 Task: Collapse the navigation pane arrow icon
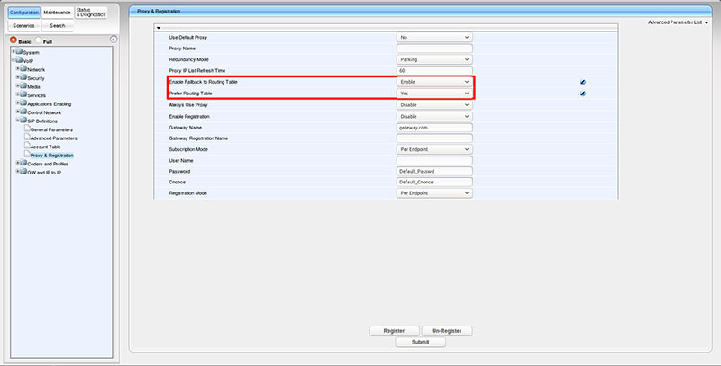point(114,40)
